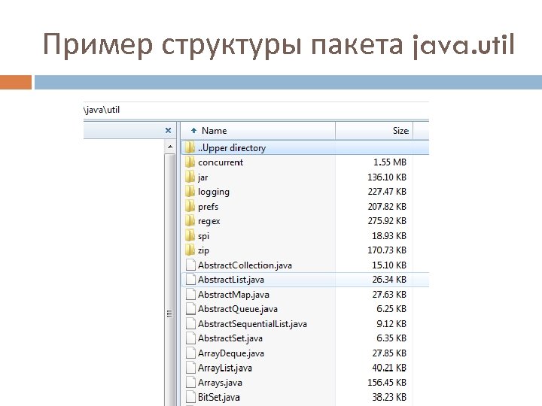
Task: Click the 15.10 KB size value
Action: (x=389, y=265)
